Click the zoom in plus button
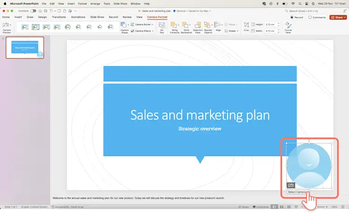Screen dimensions: 349x214 pyautogui.click(x=327, y=207)
